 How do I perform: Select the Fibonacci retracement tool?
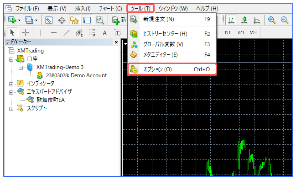click(x=92, y=33)
